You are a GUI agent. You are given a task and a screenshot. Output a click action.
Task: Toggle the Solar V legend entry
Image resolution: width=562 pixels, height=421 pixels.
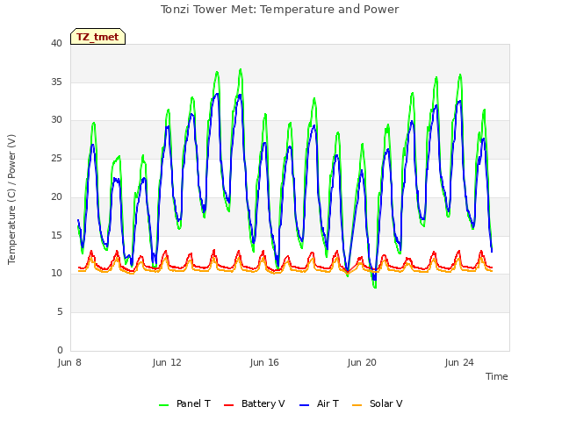pyautogui.click(x=377, y=403)
